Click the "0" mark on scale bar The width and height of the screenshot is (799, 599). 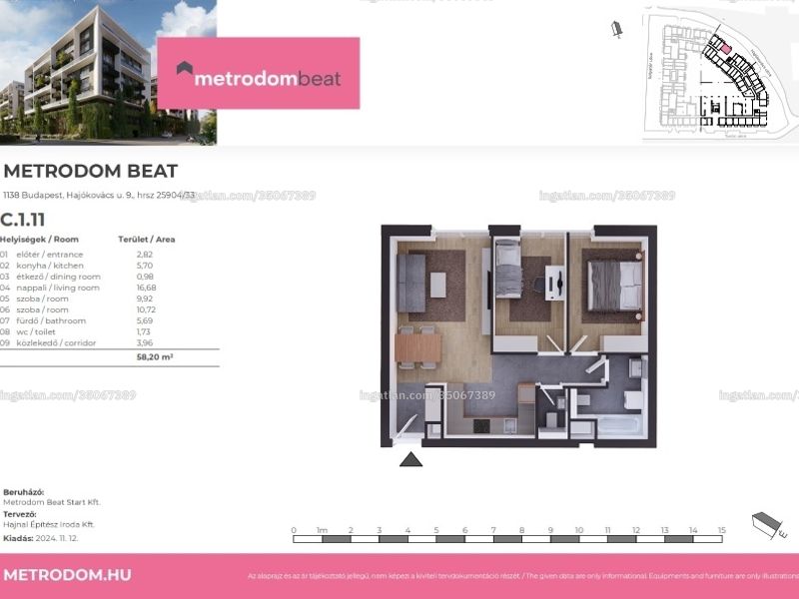click(294, 530)
